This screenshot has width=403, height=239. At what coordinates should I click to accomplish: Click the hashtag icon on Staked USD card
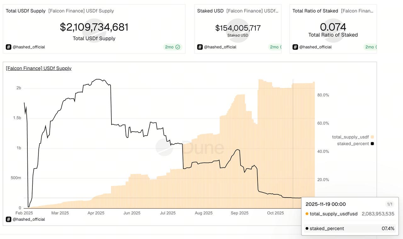(x=200, y=47)
